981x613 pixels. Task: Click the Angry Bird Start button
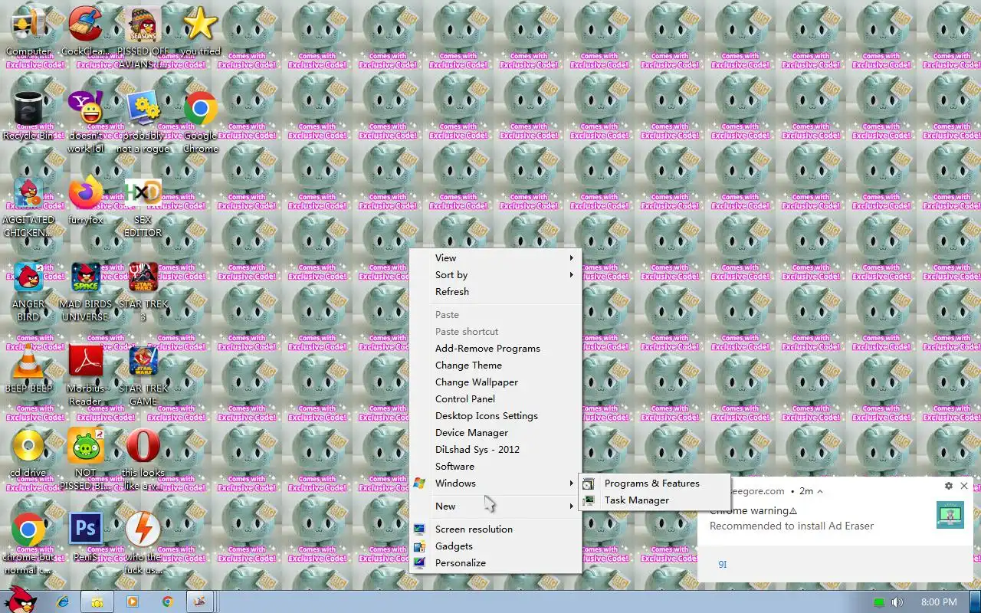(x=18, y=600)
